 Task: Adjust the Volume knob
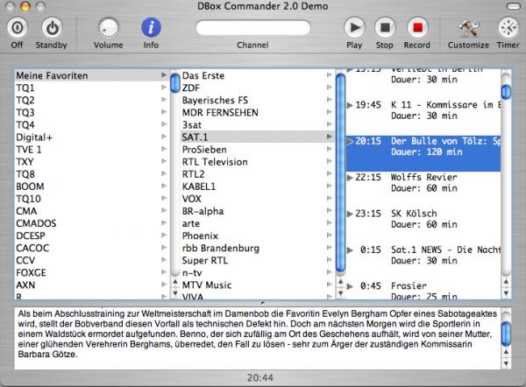point(109,28)
